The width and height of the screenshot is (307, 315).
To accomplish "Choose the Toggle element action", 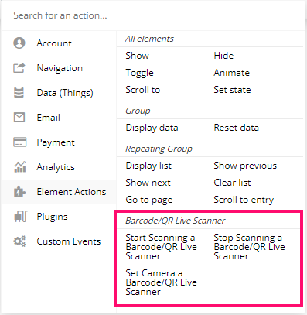I will pos(139,73).
